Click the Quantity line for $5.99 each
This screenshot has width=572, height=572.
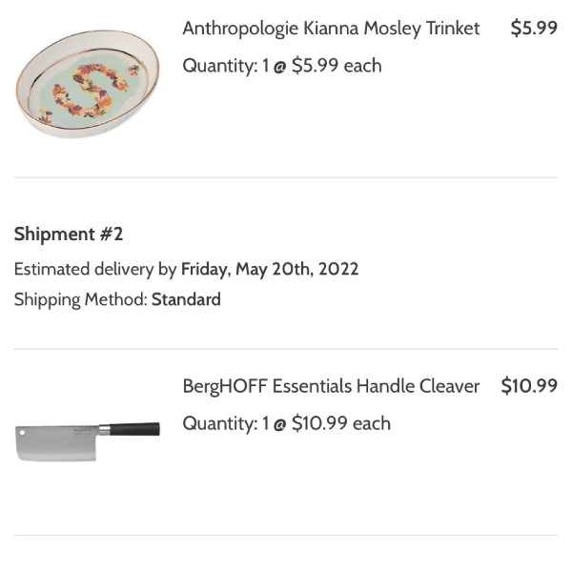tap(282, 66)
